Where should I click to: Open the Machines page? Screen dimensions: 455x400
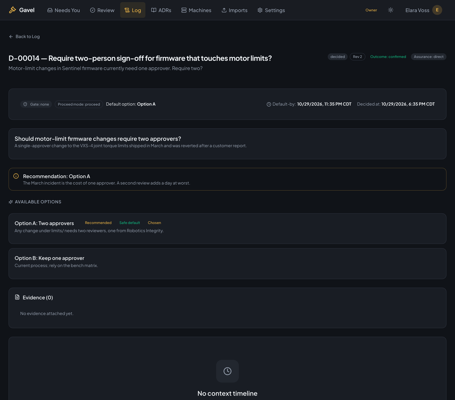196,10
